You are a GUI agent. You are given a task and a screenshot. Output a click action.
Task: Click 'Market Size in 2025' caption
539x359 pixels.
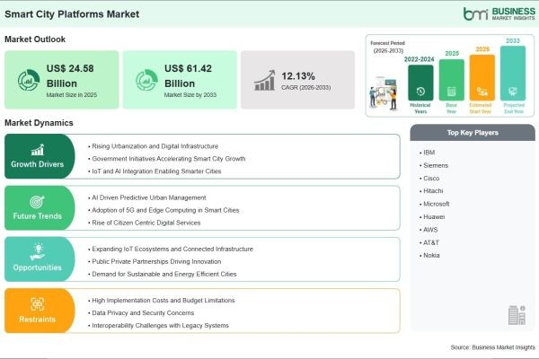(72, 95)
